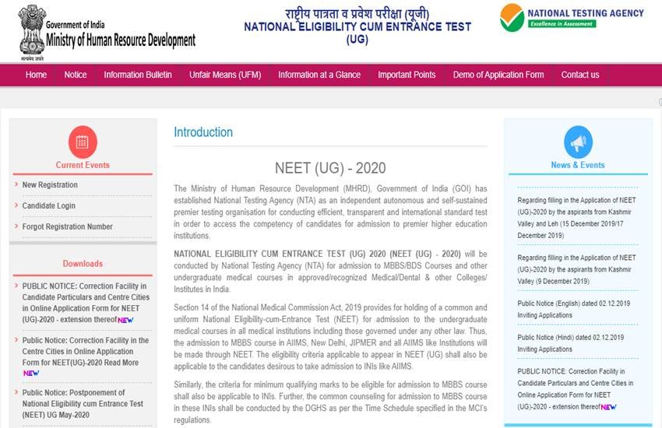This screenshot has height=428, width=662.
Task: View Demo of Application Form
Action: pyautogui.click(x=498, y=75)
